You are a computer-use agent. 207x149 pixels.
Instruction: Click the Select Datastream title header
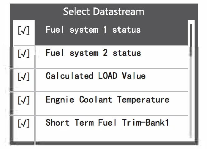click(104, 12)
